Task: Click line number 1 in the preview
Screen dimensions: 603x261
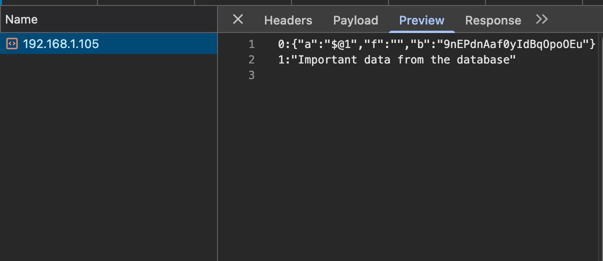Action: click(251, 44)
